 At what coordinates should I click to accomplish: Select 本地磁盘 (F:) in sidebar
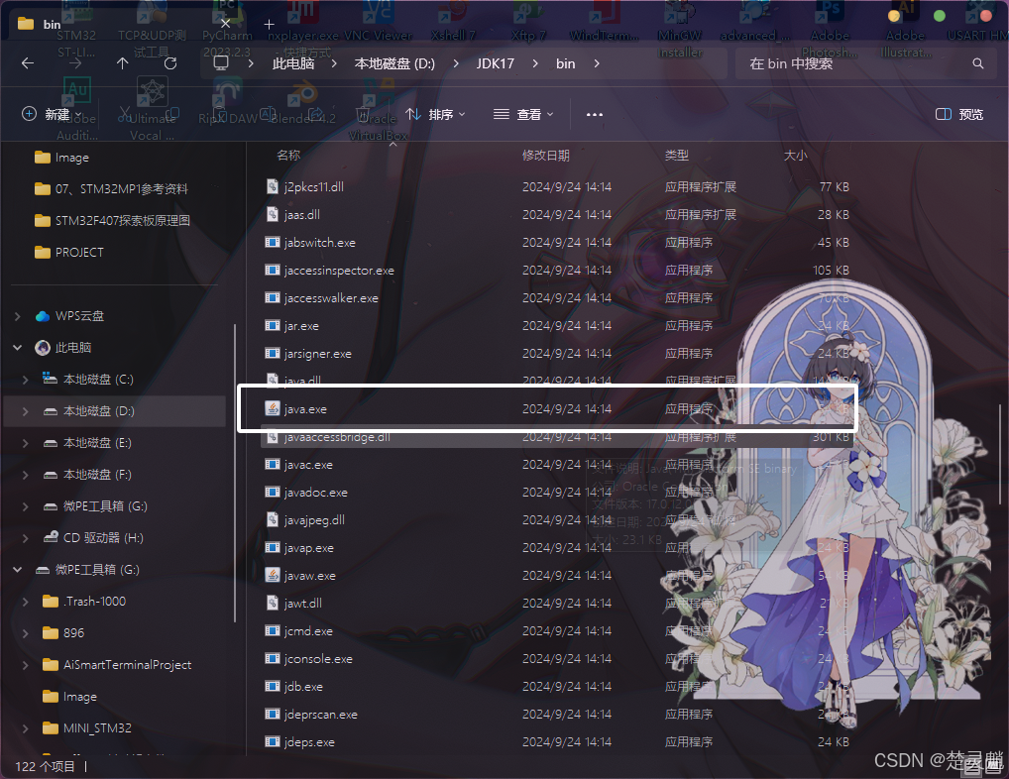click(x=115, y=474)
